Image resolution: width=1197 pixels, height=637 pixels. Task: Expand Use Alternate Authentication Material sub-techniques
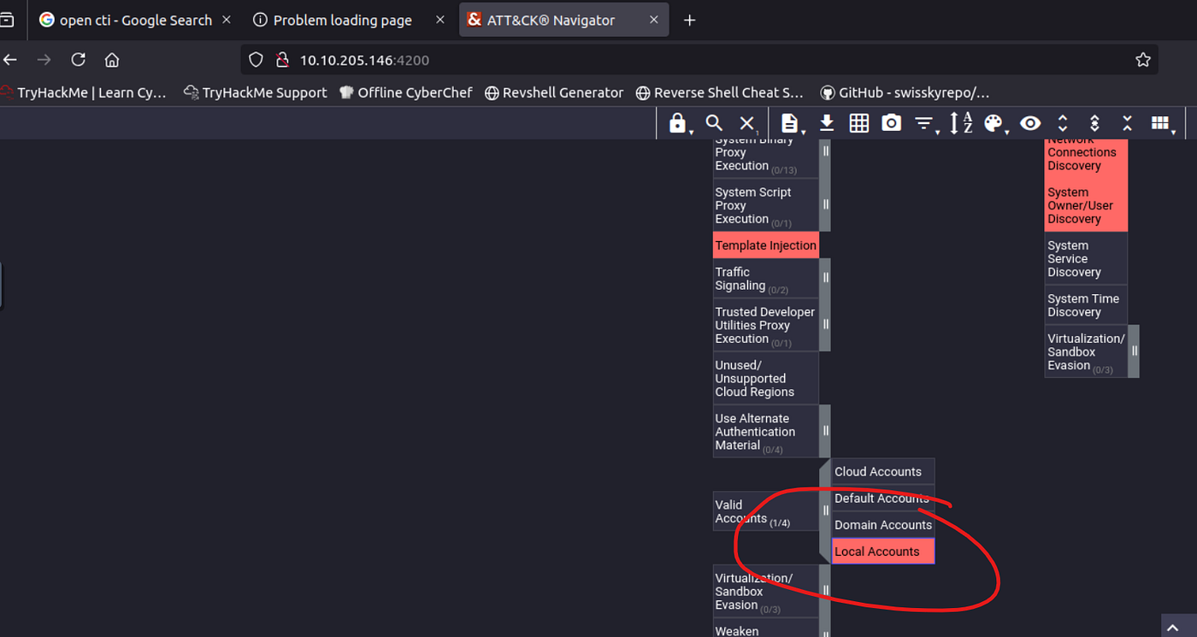coord(825,431)
